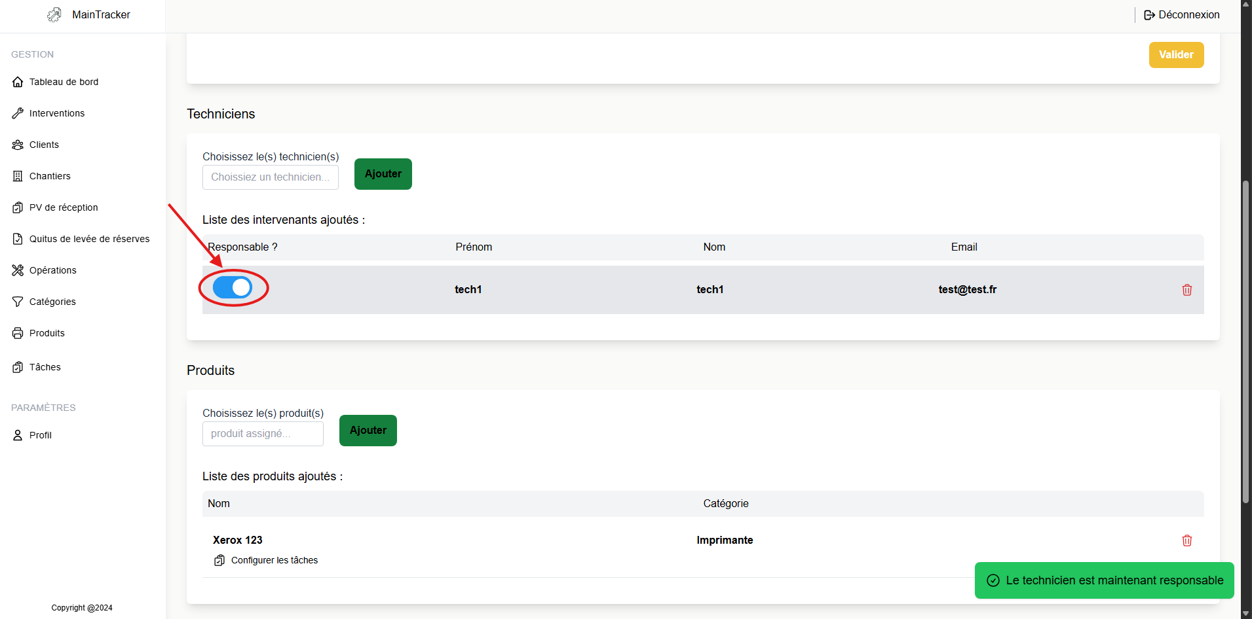Screen dimensions: 1252x619
Task: Go to Chantiers in the sidebar
Action: click(50, 176)
